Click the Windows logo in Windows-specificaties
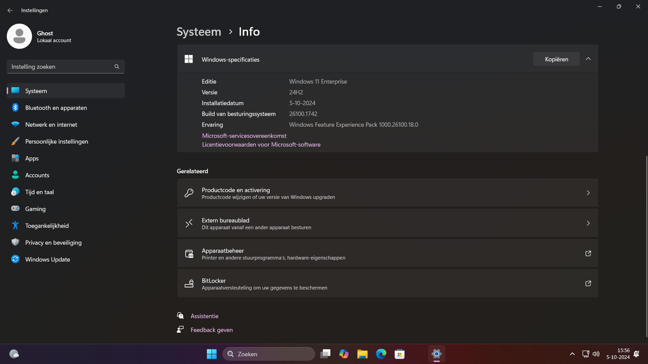648x364 pixels. [x=189, y=59]
